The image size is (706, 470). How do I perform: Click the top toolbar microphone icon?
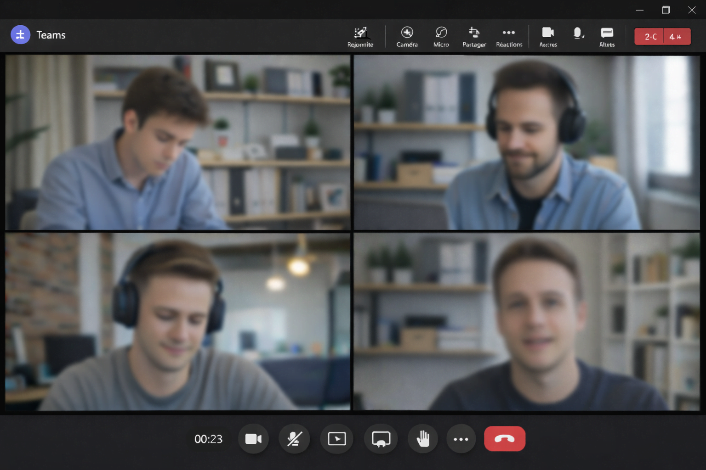tap(578, 33)
